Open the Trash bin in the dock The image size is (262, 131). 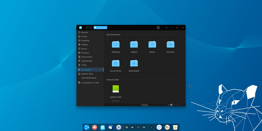[175, 127]
